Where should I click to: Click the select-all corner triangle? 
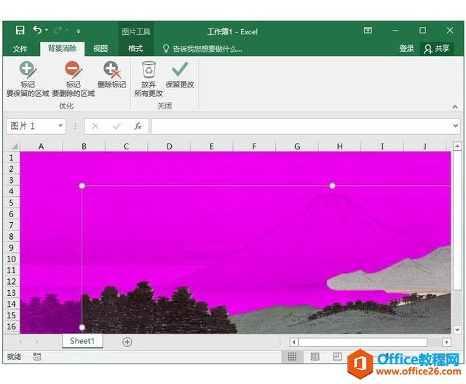(15, 146)
